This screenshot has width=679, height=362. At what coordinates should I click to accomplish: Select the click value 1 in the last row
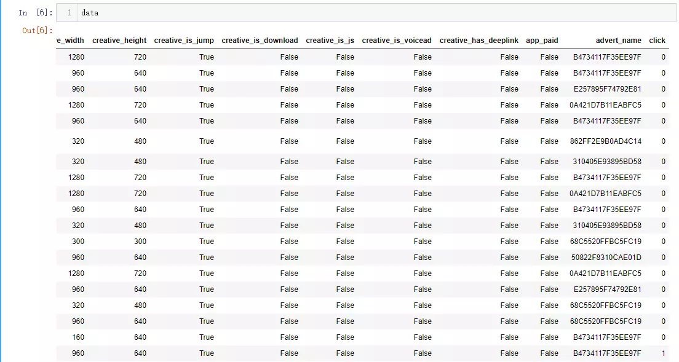tap(663, 353)
